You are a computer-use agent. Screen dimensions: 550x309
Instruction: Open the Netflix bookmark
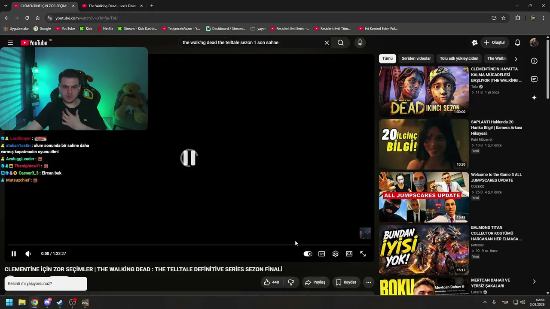(105, 29)
